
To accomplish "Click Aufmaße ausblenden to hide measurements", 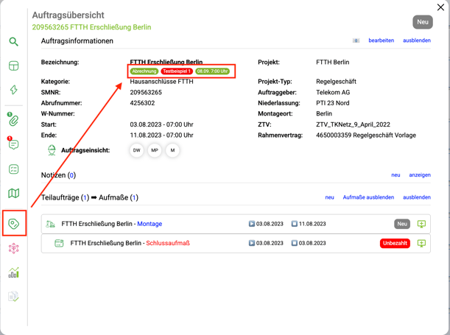I will point(368,197).
